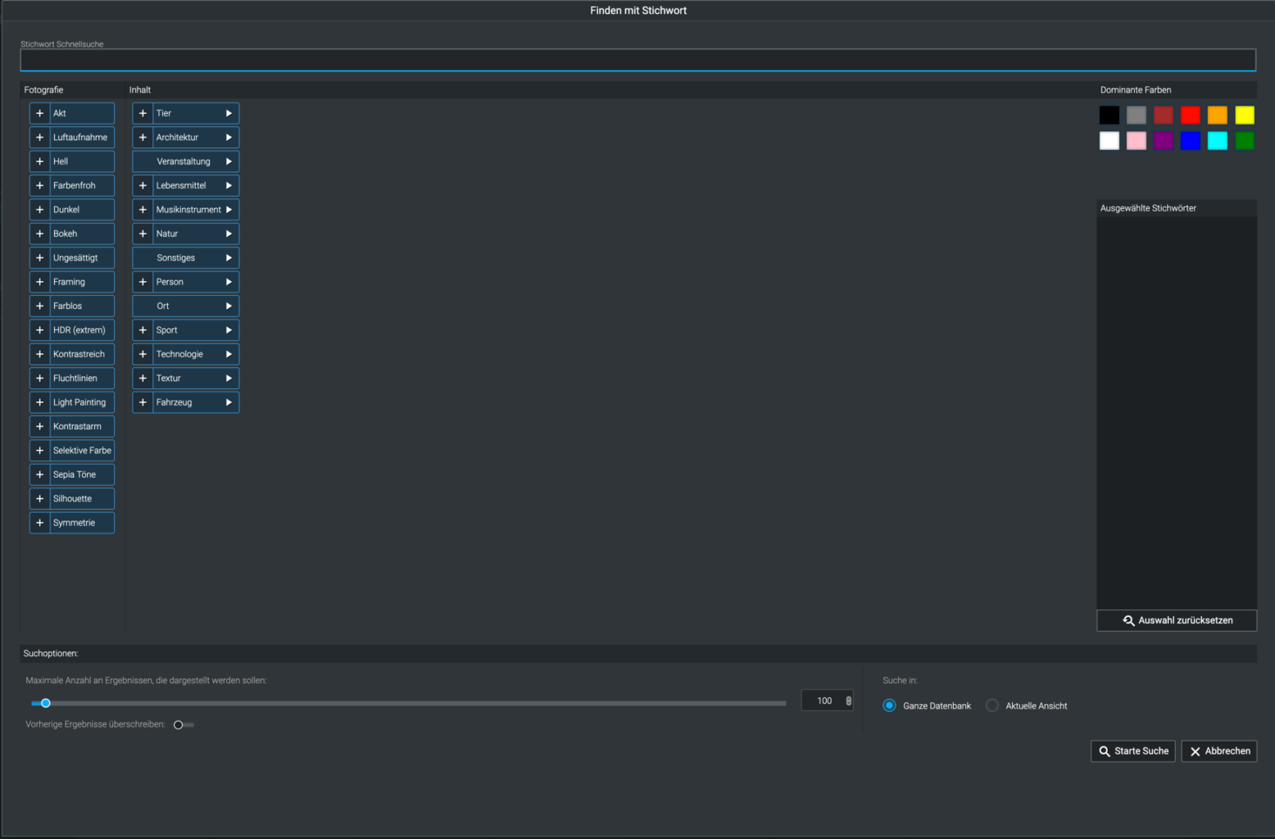This screenshot has height=839, width=1275.
Task: Click plus icon beside Framing
Action: (39, 282)
